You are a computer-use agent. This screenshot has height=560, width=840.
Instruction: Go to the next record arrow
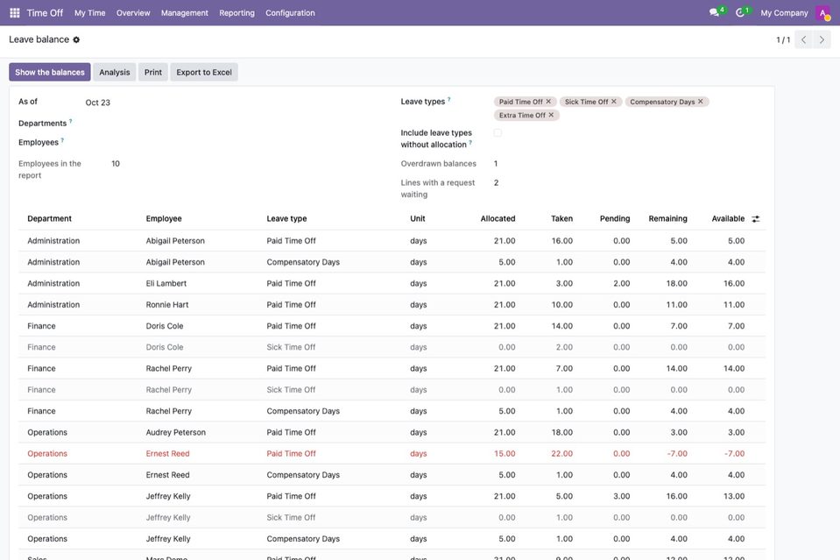click(x=822, y=39)
